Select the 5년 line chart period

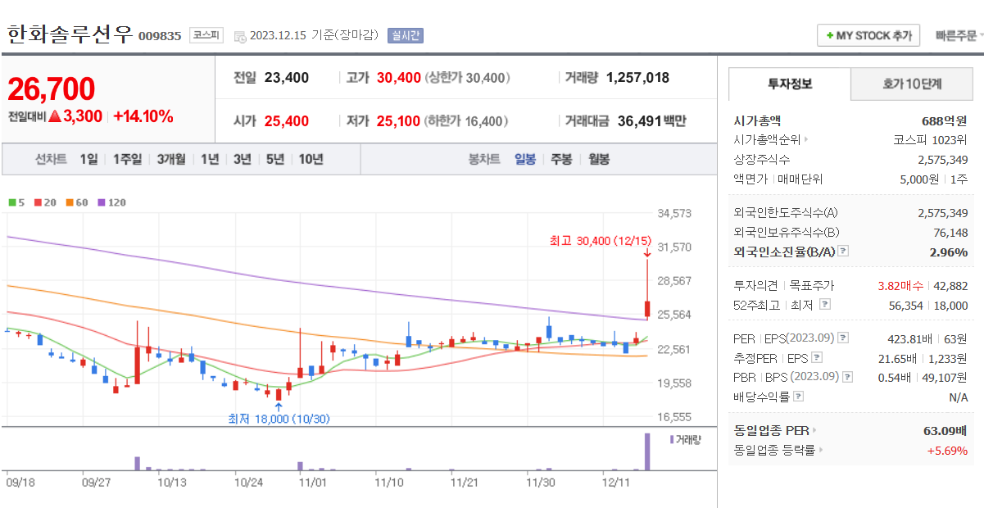[x=274, y=159]
